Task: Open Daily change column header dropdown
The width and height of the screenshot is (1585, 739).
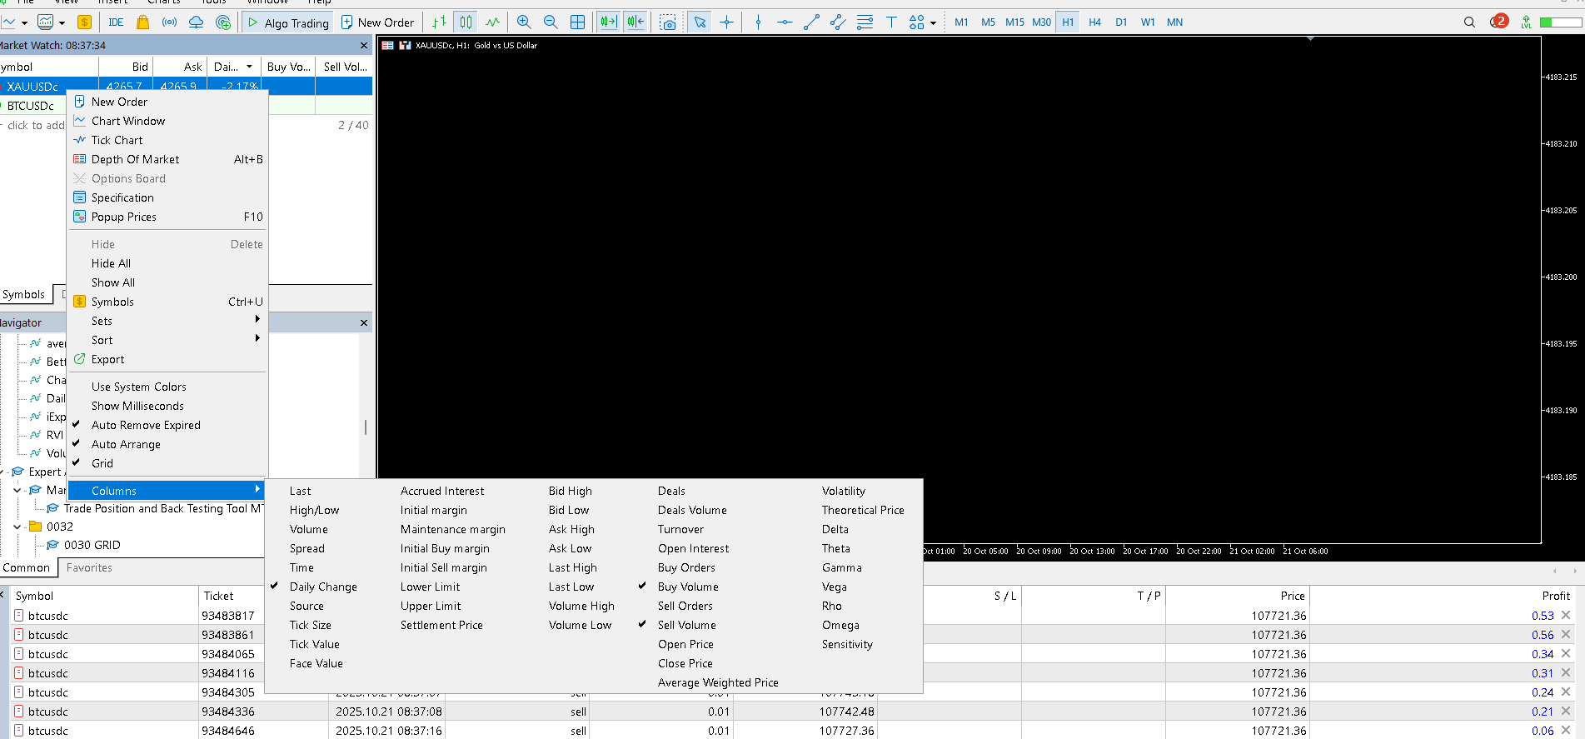Action: click(249, 67)
